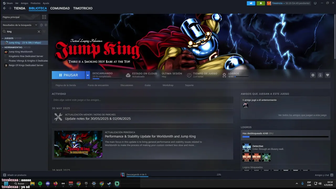Open Punto de encuentro link
The image size is (336, 189).
coord(98,85)
